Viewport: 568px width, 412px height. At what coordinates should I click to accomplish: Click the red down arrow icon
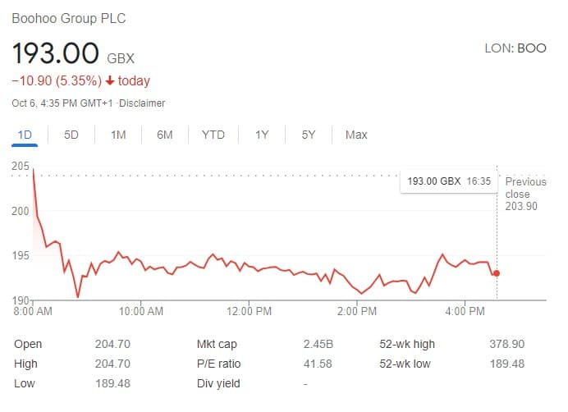coord(110,80)
